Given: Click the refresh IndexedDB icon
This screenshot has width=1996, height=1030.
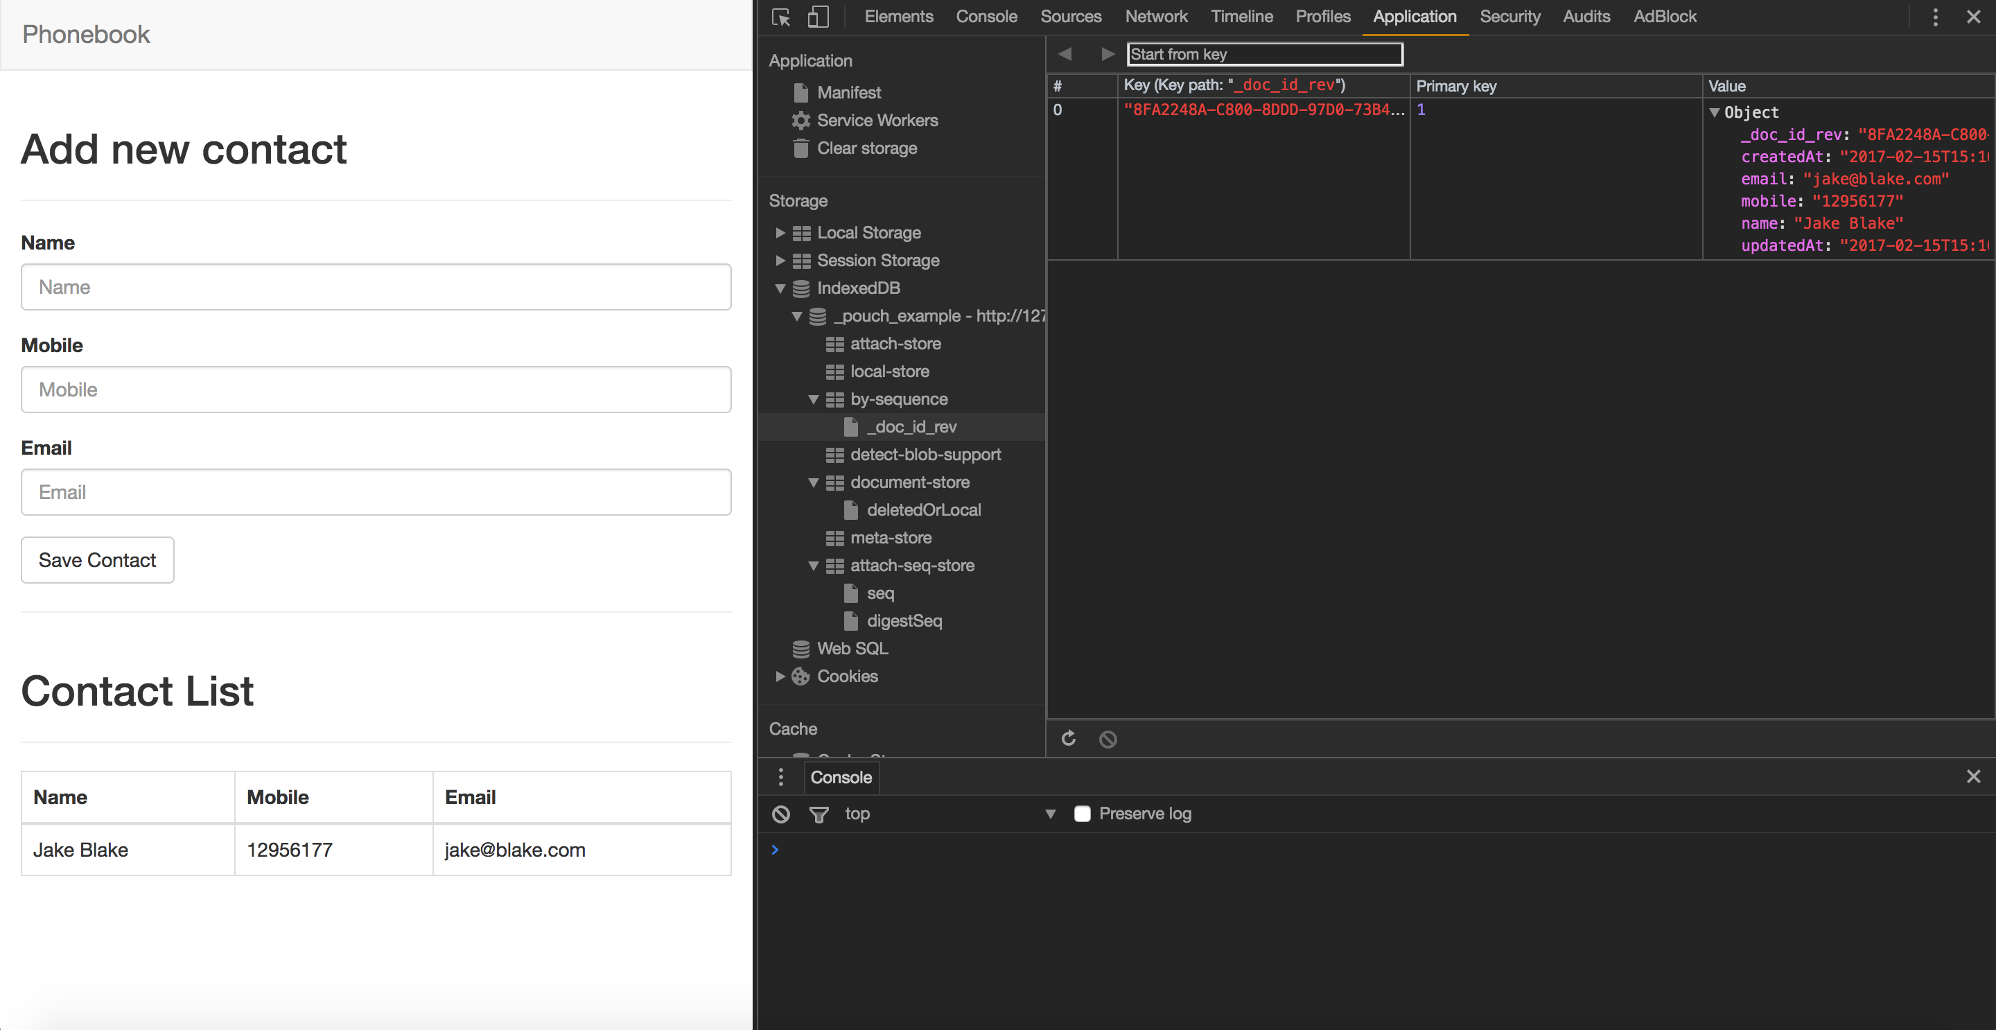Looking at the screenshot, I should point(1069,737).
